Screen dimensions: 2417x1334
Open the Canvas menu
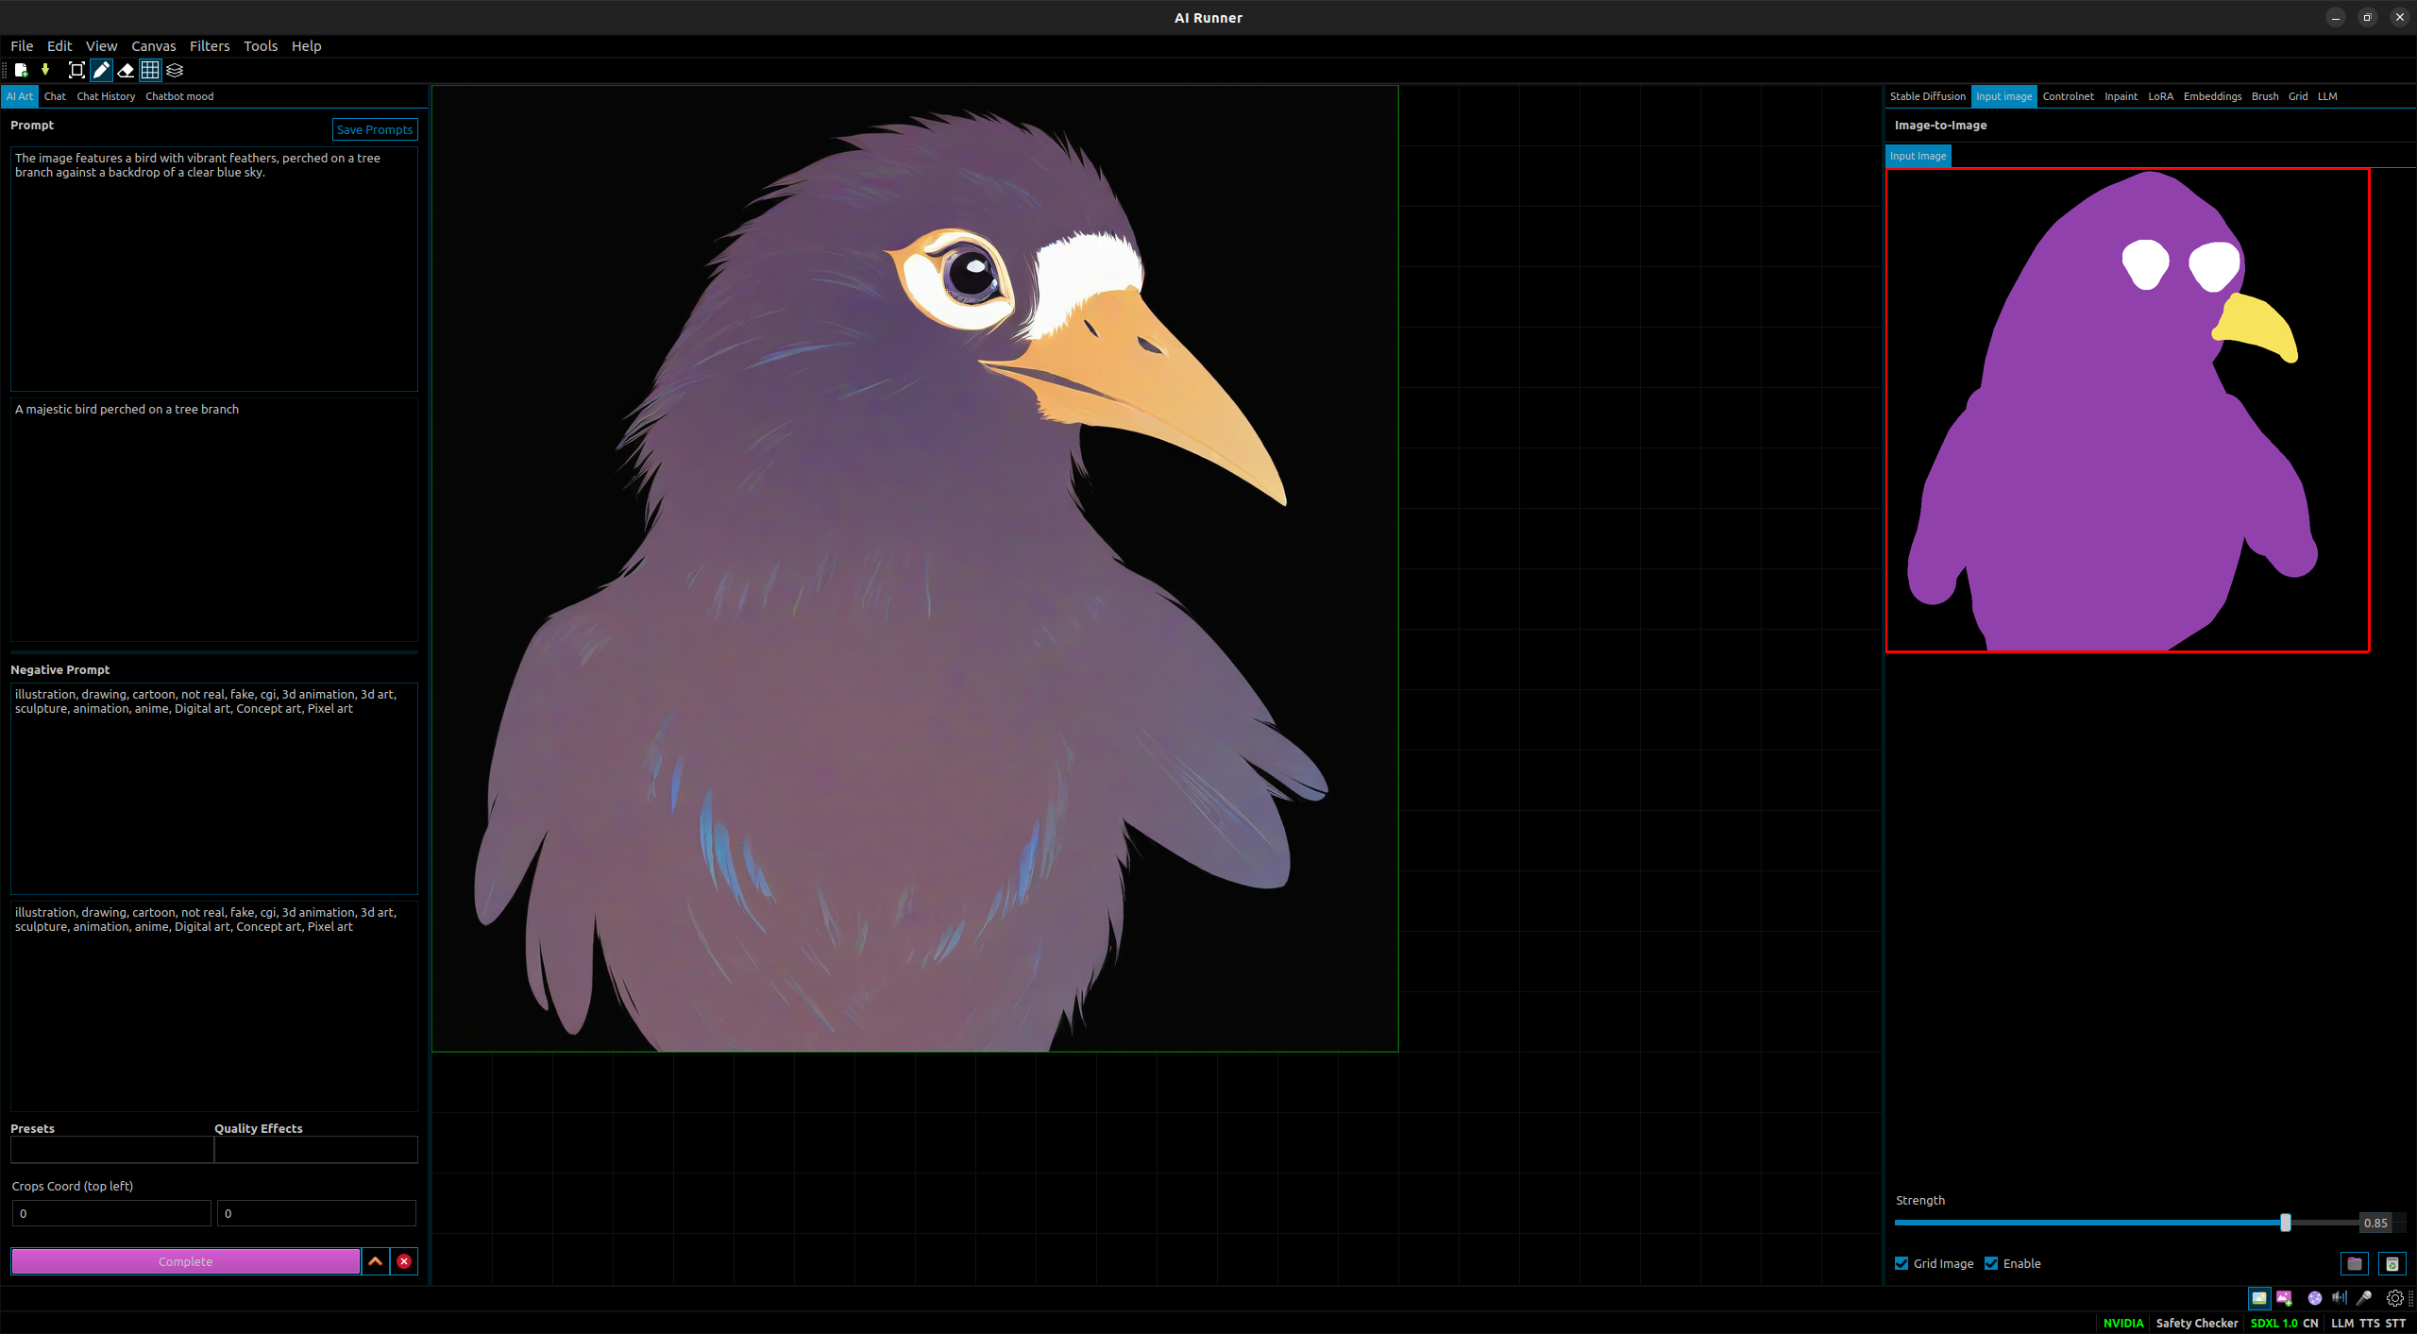[x=154, y=45]
